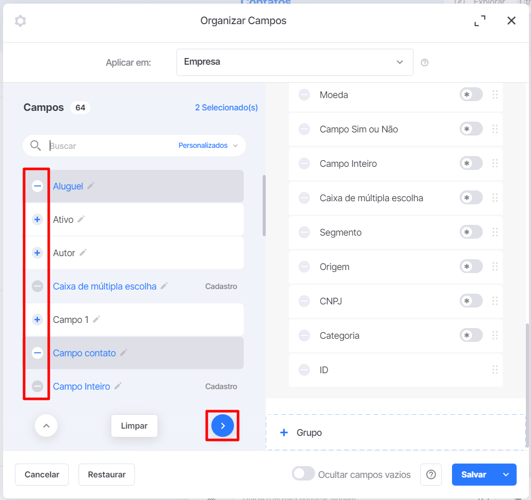Click the Salvar button
Image resolution: width=531 pixels, height=500 pixels.
[x=474, y=475]
